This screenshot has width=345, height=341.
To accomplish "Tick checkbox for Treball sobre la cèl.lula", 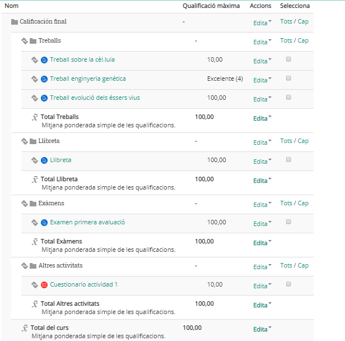I will tap(288, 59).
